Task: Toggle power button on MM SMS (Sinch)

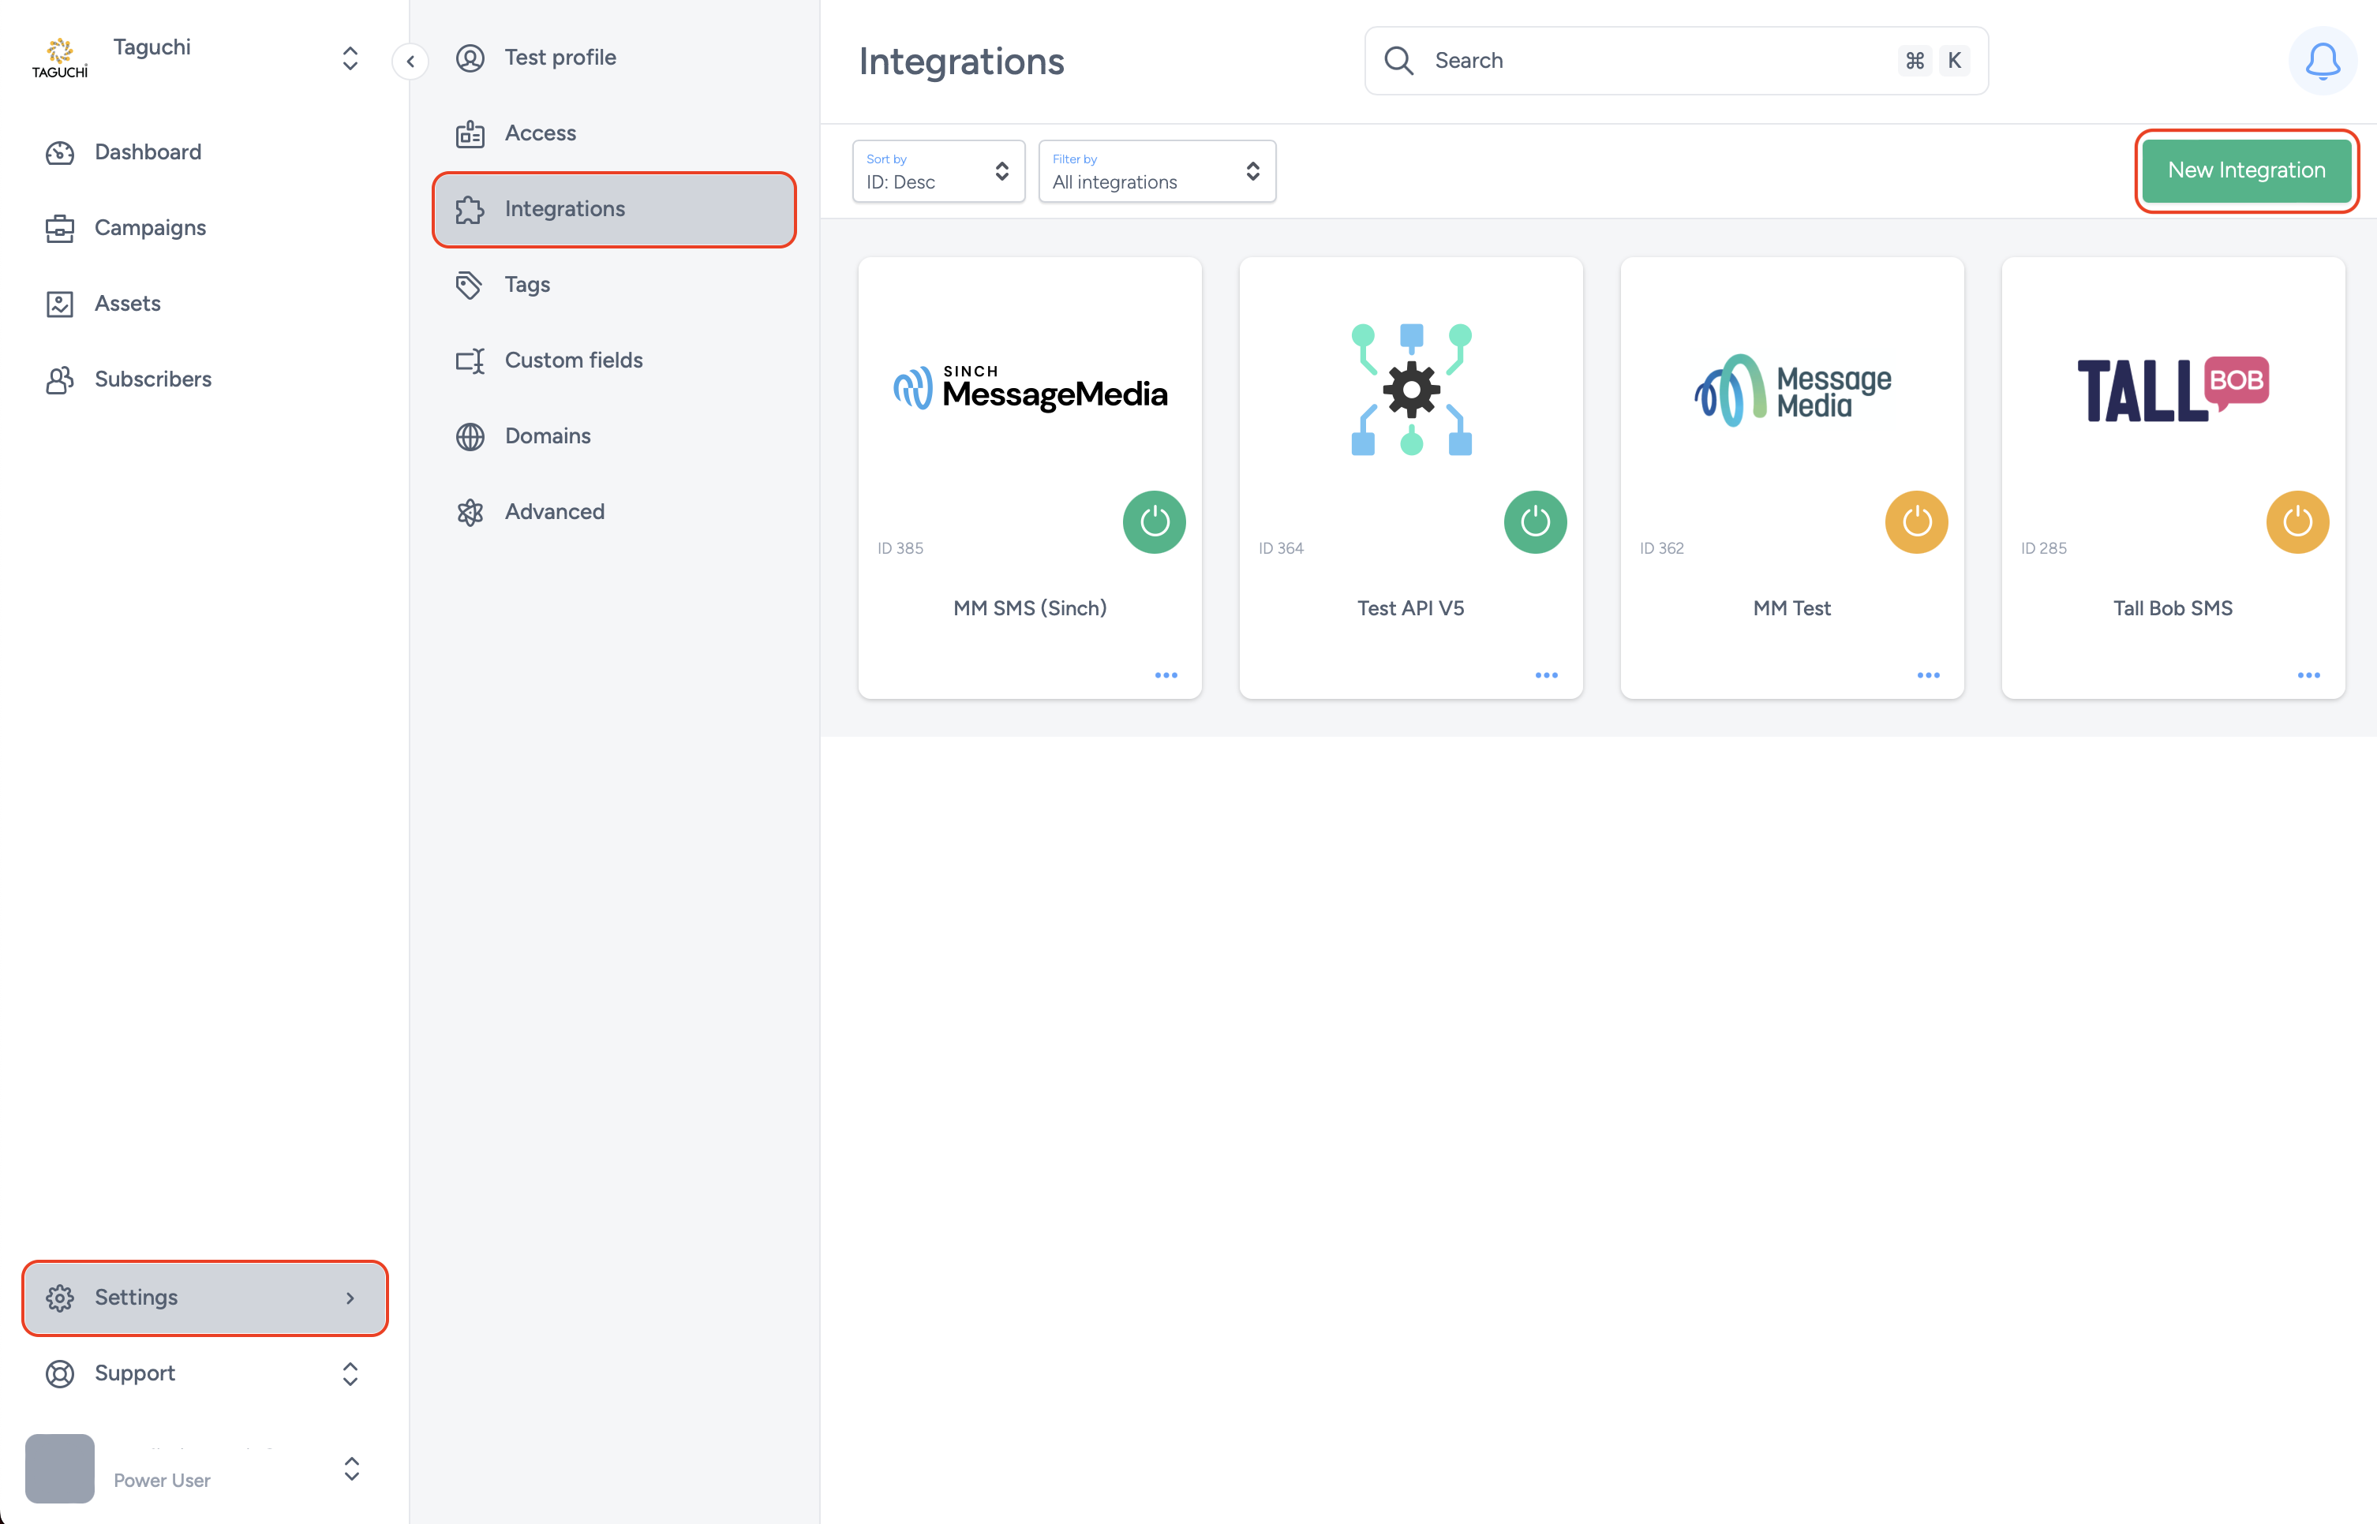Action: pyautogui.click(x=1153, y=521)
